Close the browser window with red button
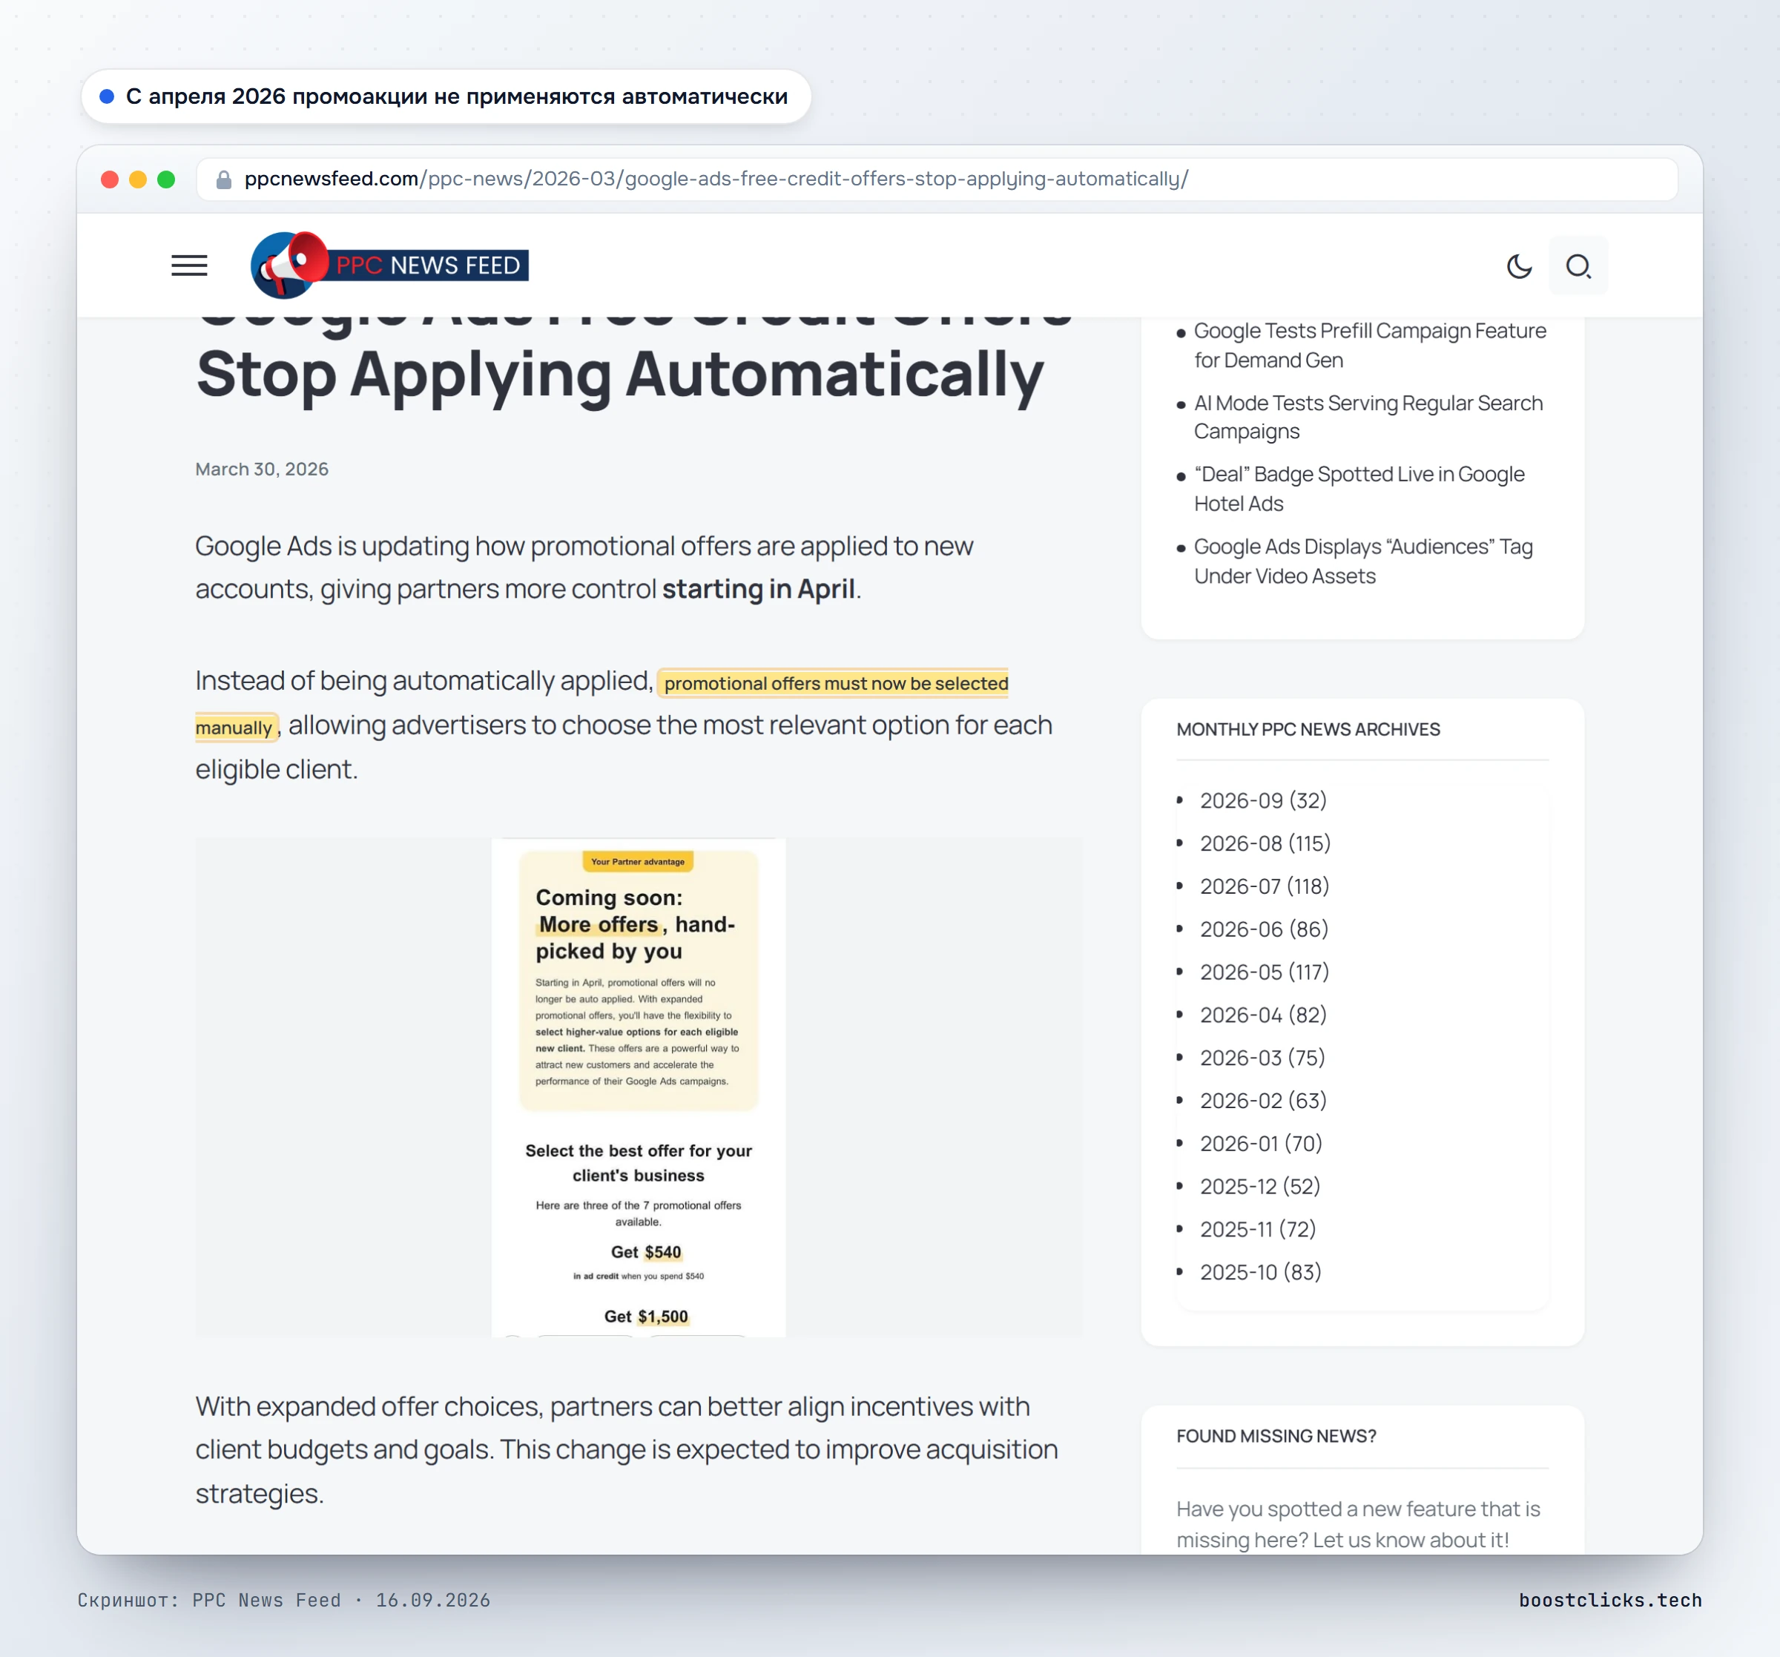The height and width of the screenshot is (1657, 1780). 110,179
